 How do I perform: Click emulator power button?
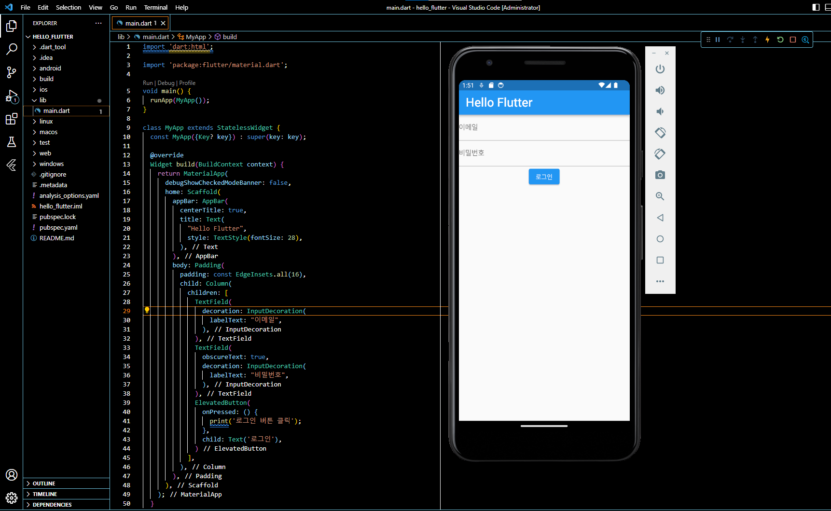[660, 69]
